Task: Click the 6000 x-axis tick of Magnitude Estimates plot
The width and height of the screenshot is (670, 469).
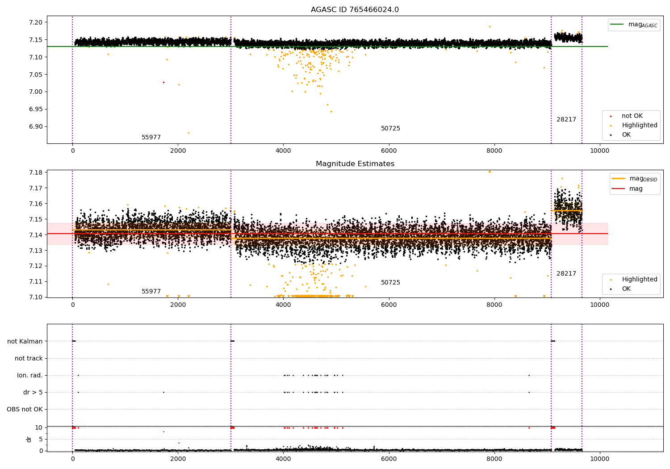Action: tap(389, 305)
